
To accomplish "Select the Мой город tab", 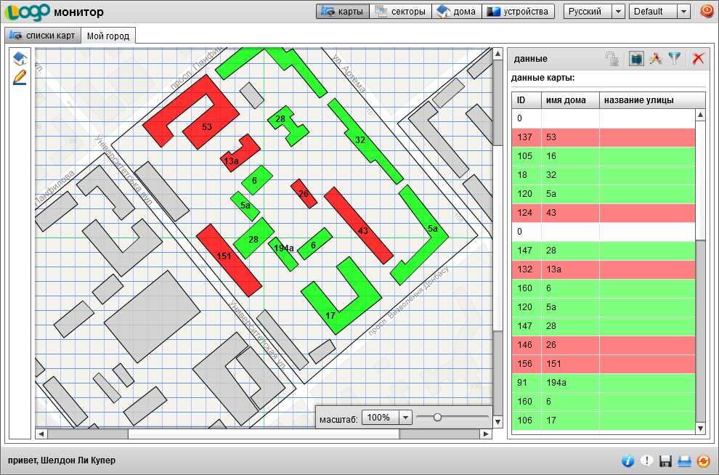I will (x=107, y=36).
